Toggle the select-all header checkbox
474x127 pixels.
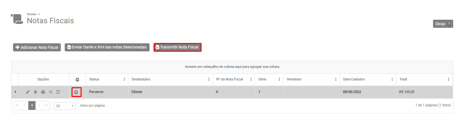tap(77, 79)
